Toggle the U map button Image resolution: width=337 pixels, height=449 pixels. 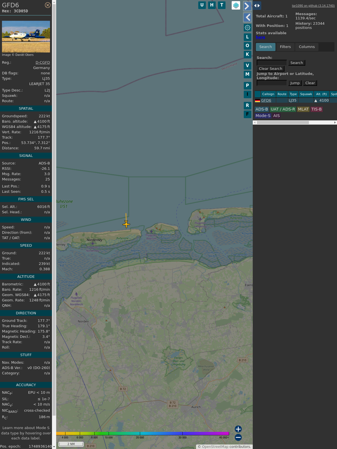[202, 5]
